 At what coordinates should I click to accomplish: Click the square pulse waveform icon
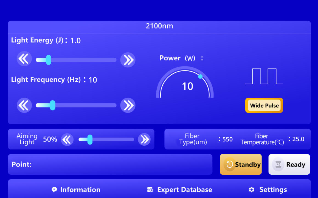coord(264,76)
